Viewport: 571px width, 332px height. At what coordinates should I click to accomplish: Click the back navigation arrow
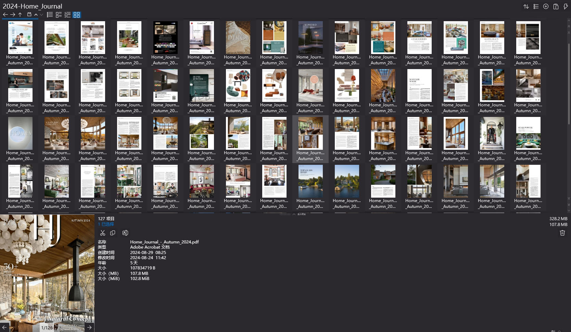point(5,14)
